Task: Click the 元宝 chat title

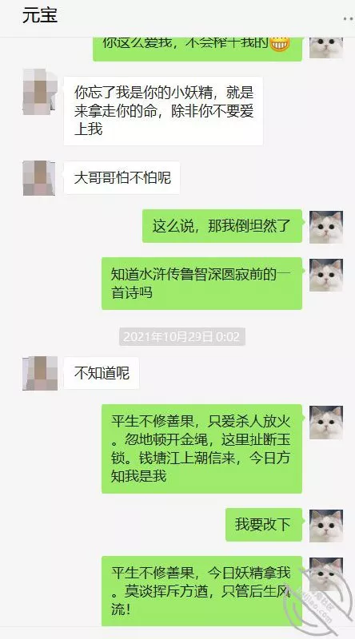Action: pos(40,16)
